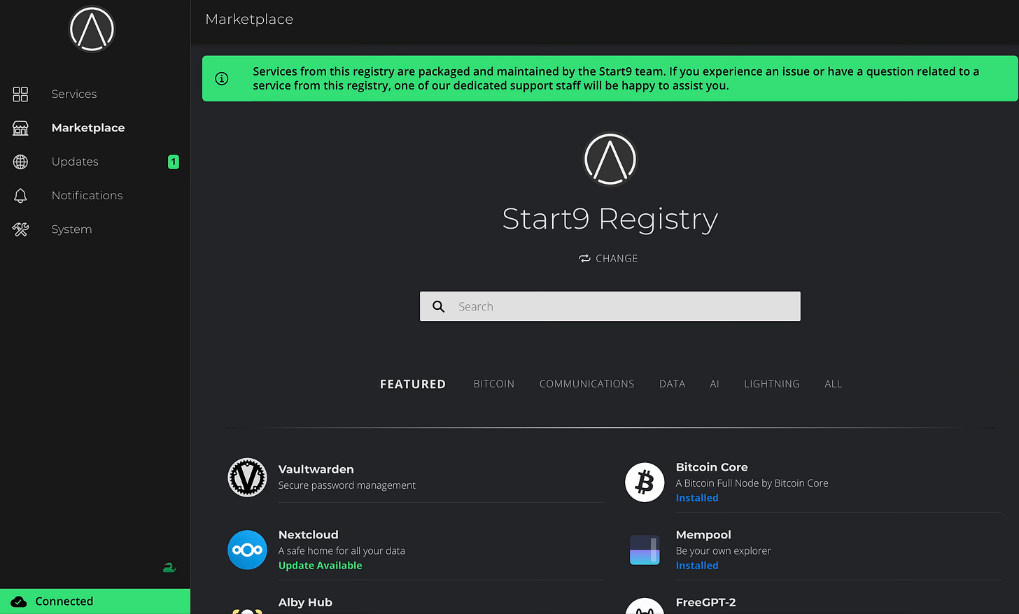
Task: Open System via the tools icon
Action: (x=20, y=229)
